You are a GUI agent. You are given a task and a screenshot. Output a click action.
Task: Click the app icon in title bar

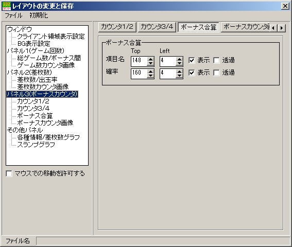(7, 6)
